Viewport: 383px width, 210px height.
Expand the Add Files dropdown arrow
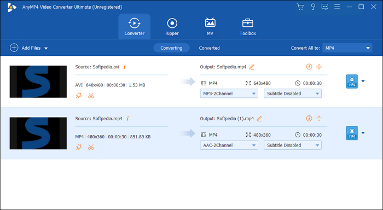[46, 48]
